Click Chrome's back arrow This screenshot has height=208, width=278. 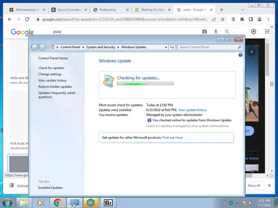coord(10,19)
